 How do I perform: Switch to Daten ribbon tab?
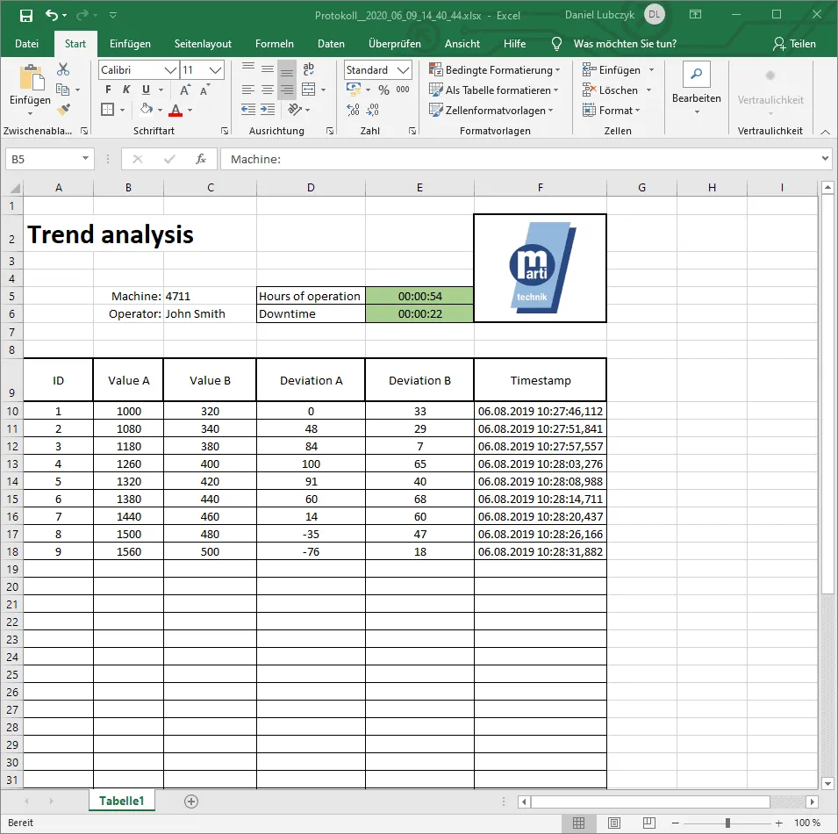(331, 44)
